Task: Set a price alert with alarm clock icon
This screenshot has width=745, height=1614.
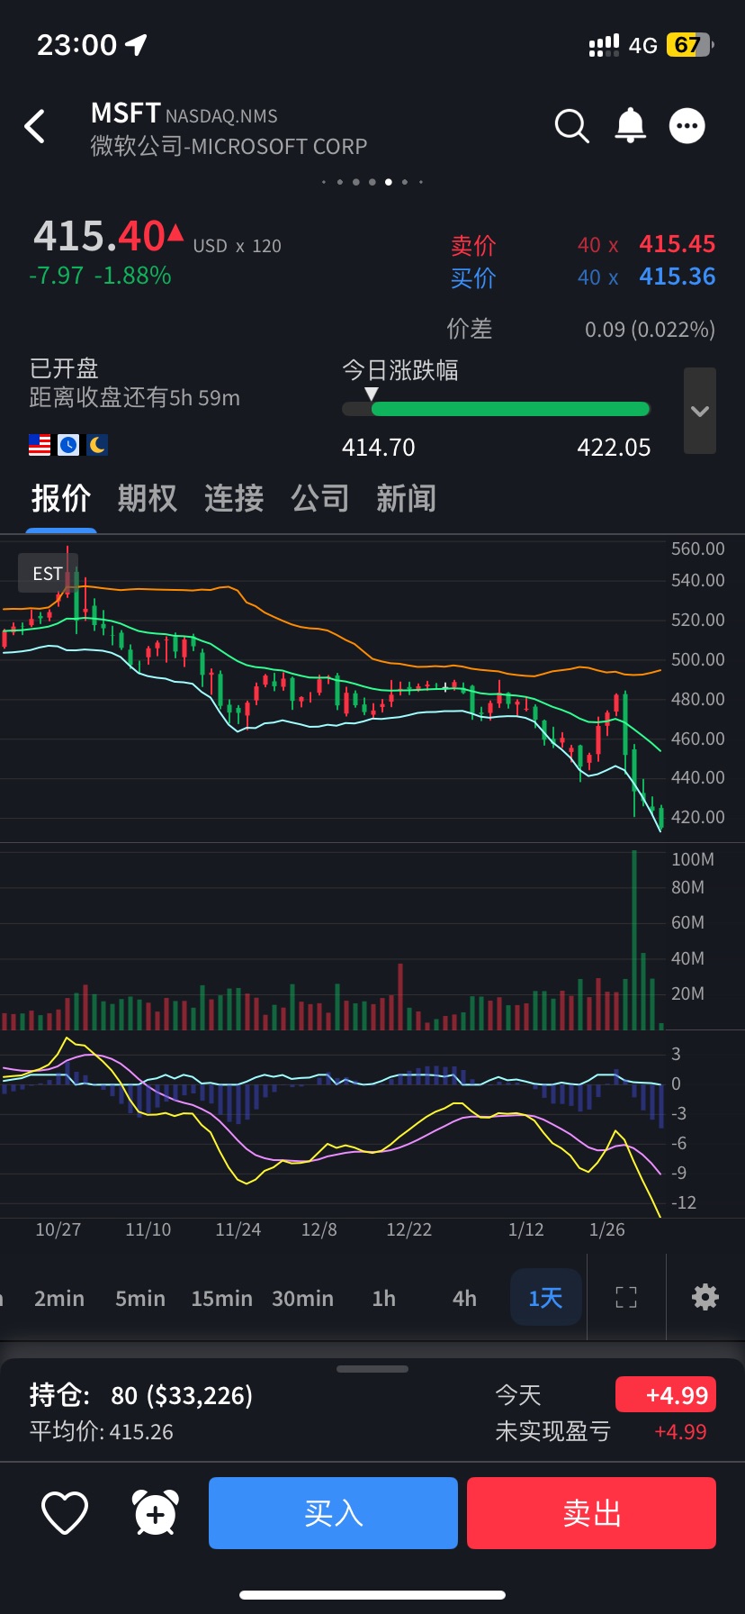Action: point(155,1513)
